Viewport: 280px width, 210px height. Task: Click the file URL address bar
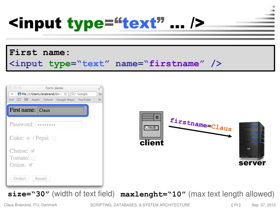pos(39,94)
